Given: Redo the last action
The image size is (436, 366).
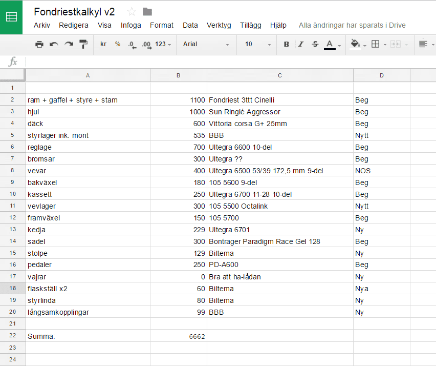Looking at the screenshot, I should coord(69,44).
